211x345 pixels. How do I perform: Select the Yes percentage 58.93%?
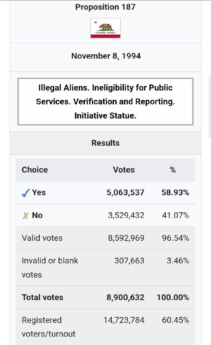(x=175, y=192)
